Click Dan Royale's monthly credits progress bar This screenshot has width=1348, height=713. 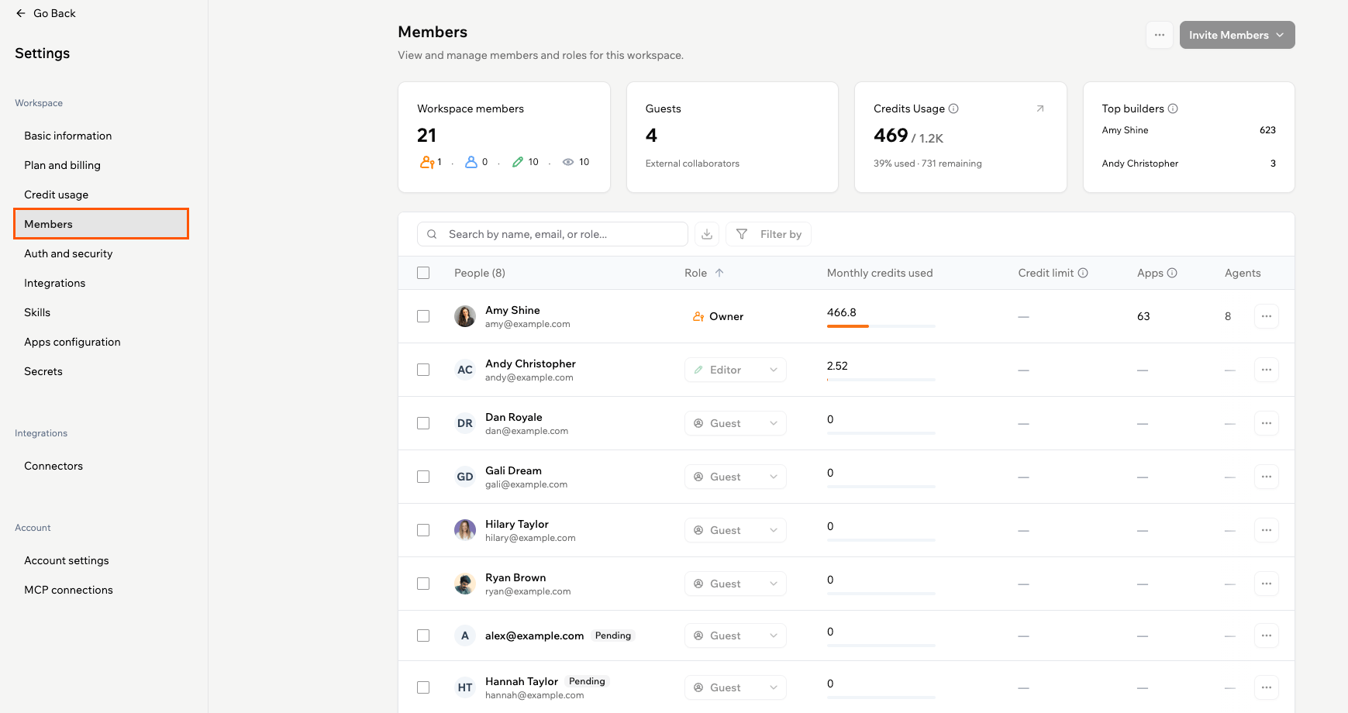click(x=881, y=433)
